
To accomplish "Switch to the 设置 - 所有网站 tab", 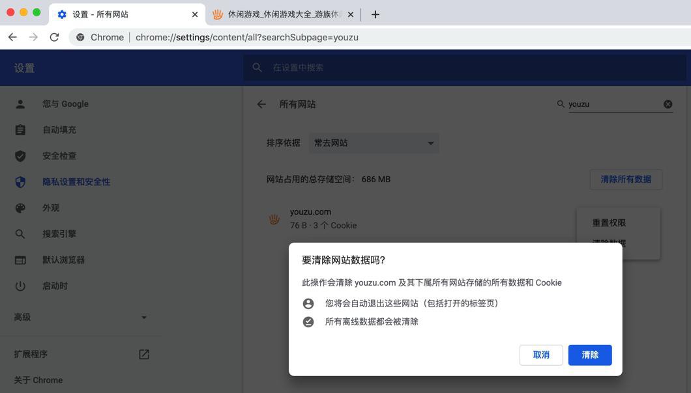I will 100,14.
